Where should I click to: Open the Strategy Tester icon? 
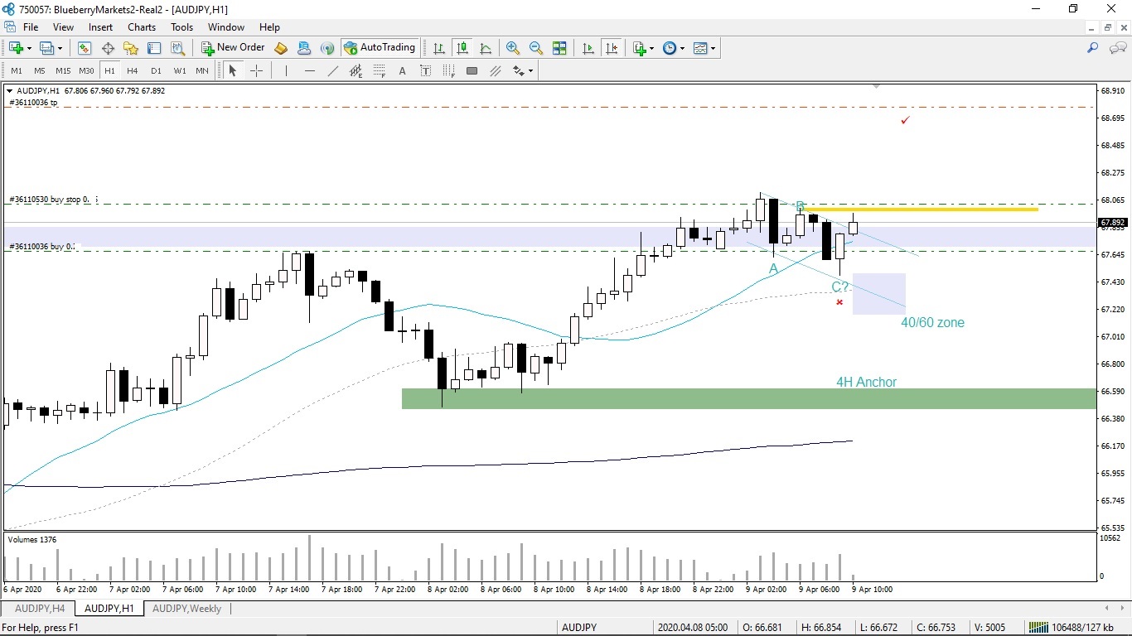tap(177, 48)
